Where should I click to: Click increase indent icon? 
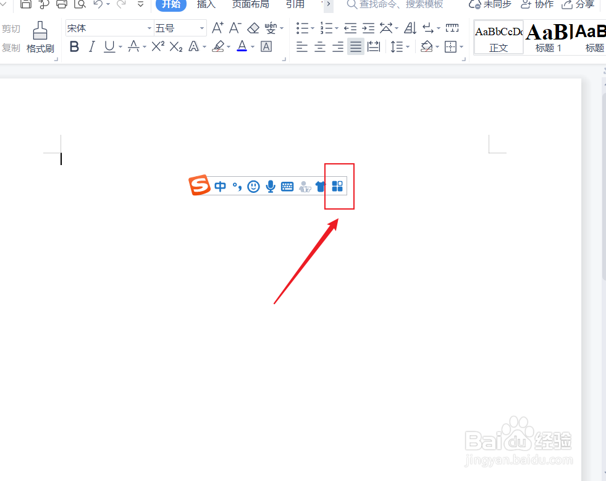[x=368, y=28]
